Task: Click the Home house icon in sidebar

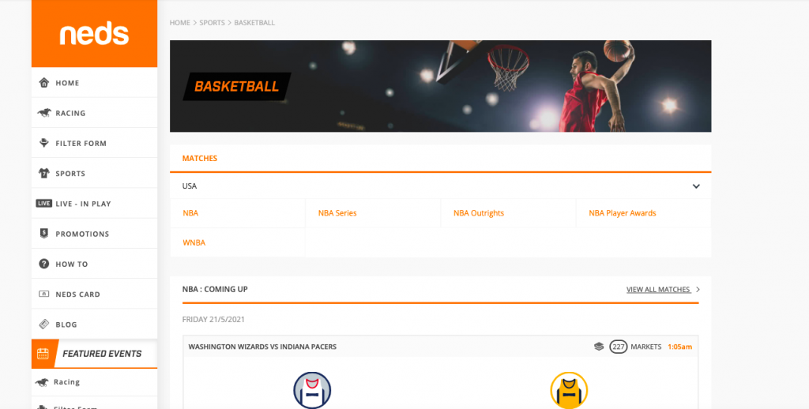Action: (x=44, y=83)
